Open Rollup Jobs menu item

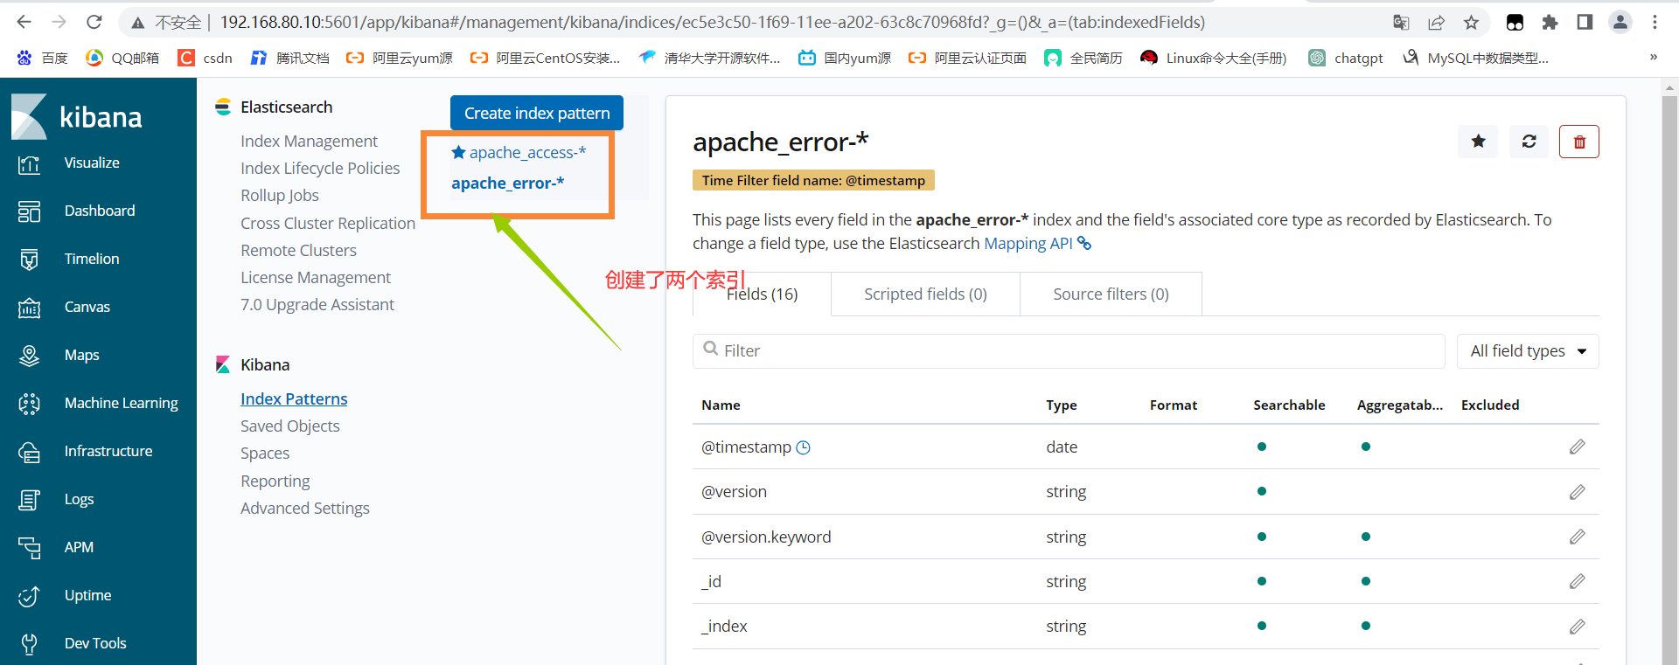280,196
